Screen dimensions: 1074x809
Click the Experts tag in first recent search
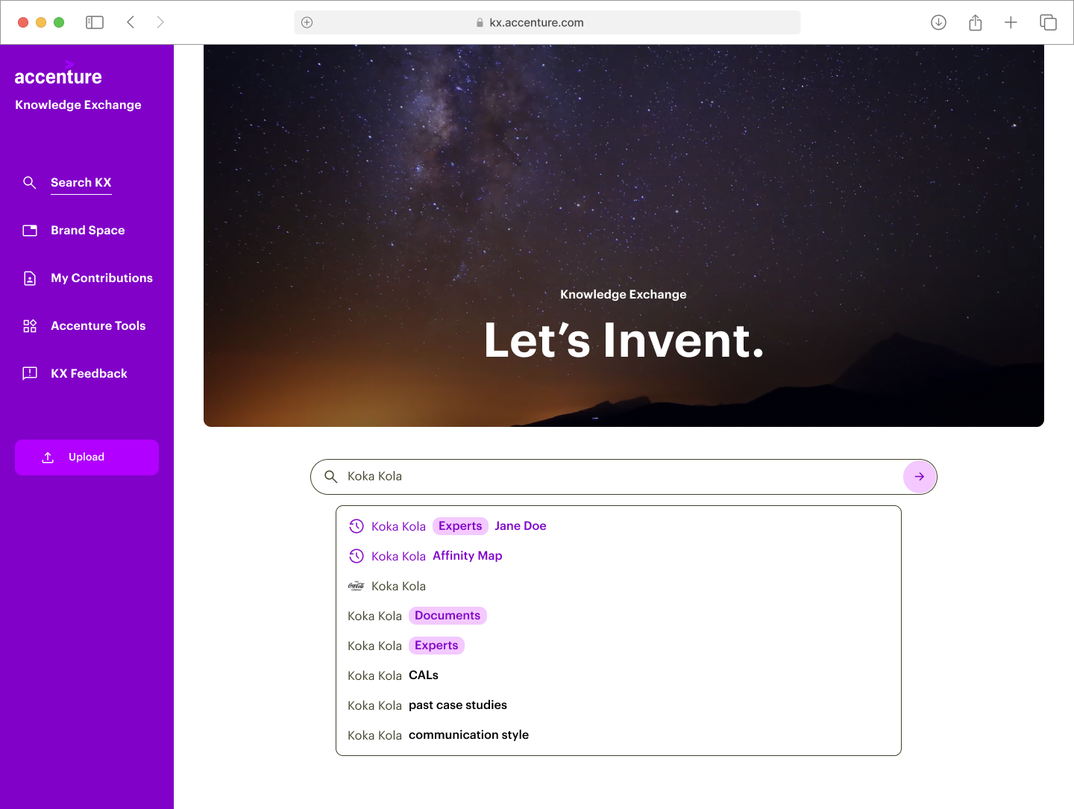pos(460,526)
